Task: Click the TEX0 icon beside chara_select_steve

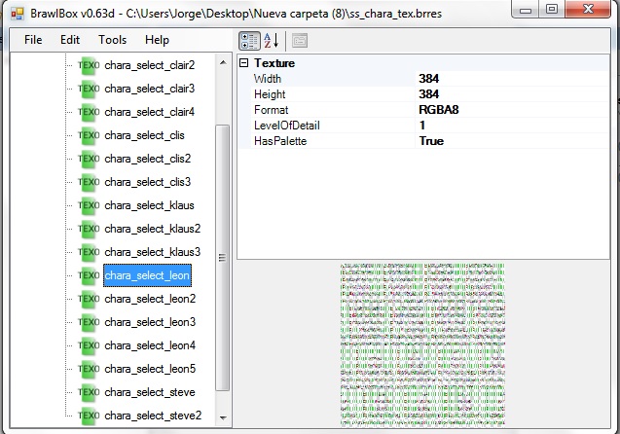Action: pos(89,392)
